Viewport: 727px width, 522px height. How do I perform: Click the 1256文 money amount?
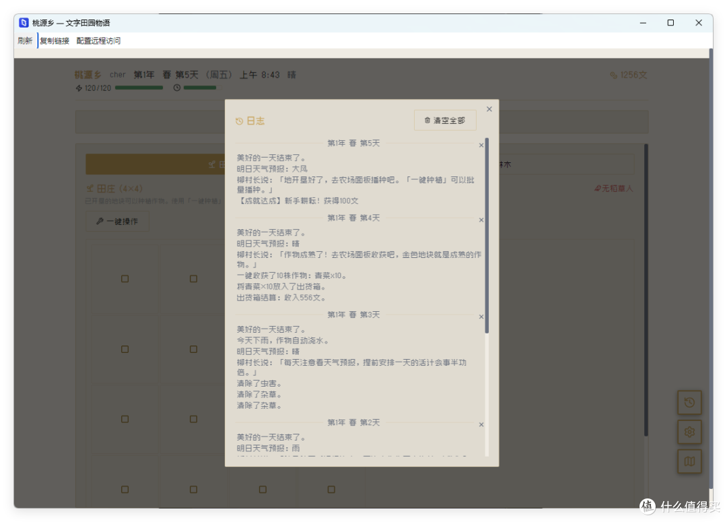[633, 75]
